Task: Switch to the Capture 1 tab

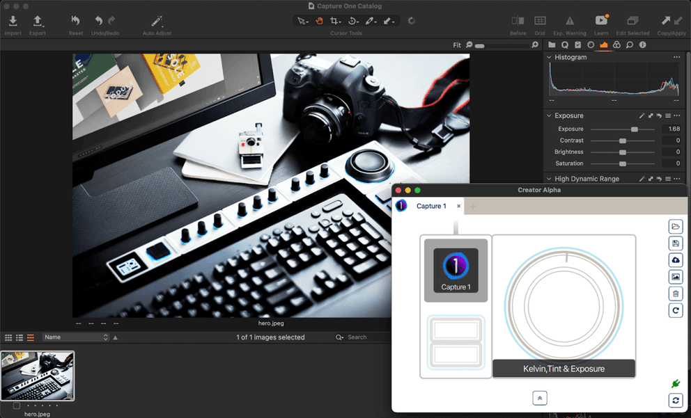Action: click(430, 207)
